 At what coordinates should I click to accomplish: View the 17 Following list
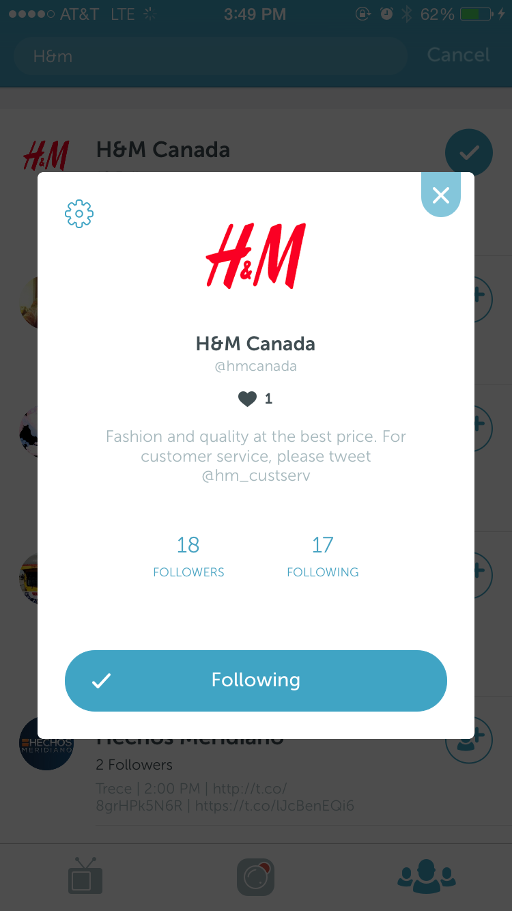323,557
